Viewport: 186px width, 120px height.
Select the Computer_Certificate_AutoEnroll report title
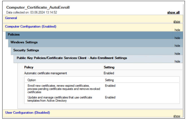click(x=38, y=7)
